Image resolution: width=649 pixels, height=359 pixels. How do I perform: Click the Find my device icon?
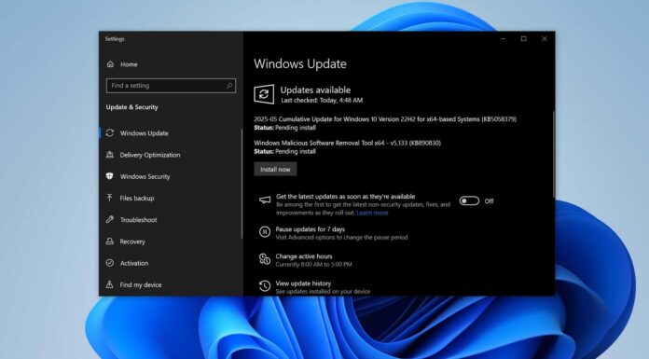click(x=110, y=284)
